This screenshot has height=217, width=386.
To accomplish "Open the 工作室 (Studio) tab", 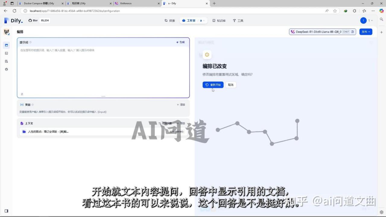I will 189,20.
